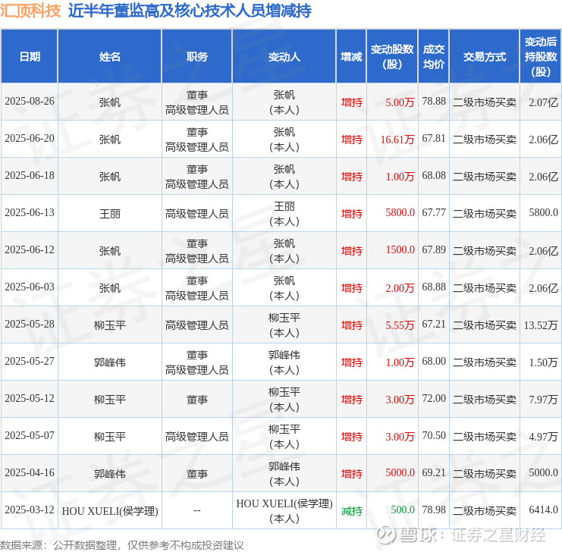Click the date cell 2025-08-26

(x=30, y=102)
